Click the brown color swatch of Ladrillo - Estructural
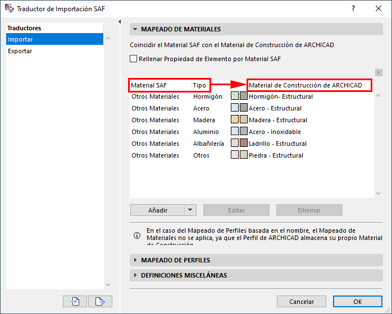 (244, 143)
